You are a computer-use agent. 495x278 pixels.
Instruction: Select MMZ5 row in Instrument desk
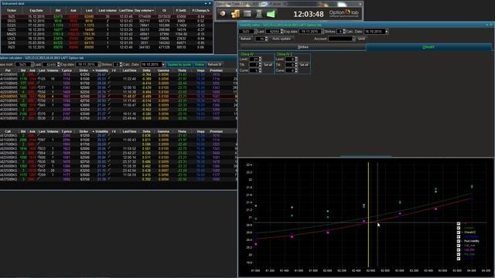point(107,34)
